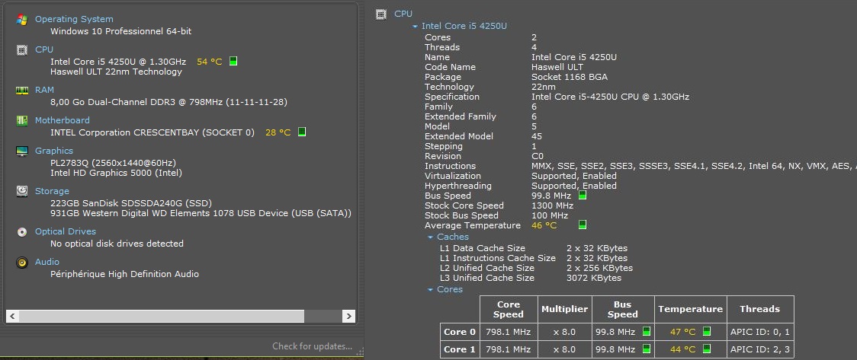This screenshot has width=857, height=360.
Task: Click the Storage hard drive icon
Action: click(x=22, y=191)
